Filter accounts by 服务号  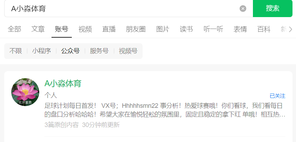99,51
